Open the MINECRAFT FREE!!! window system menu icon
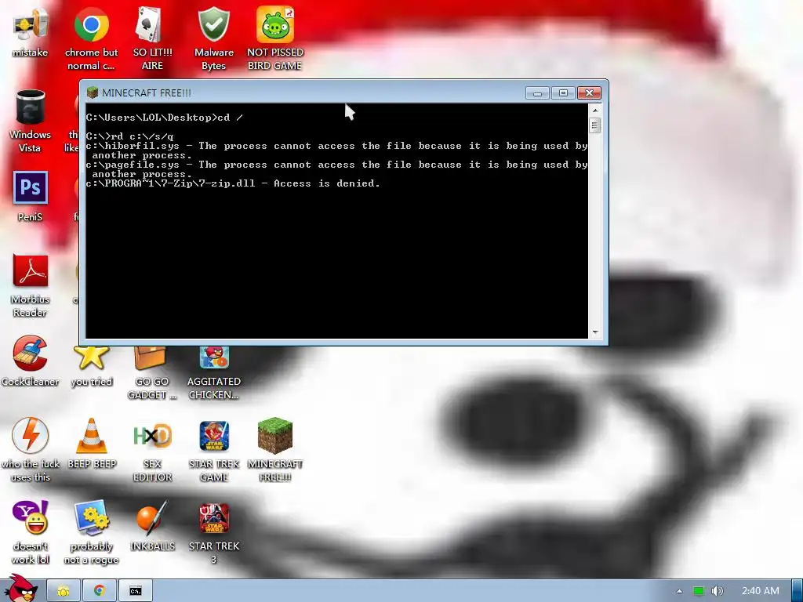The width and height of the screenshot is (803, 602). (93, 92)
